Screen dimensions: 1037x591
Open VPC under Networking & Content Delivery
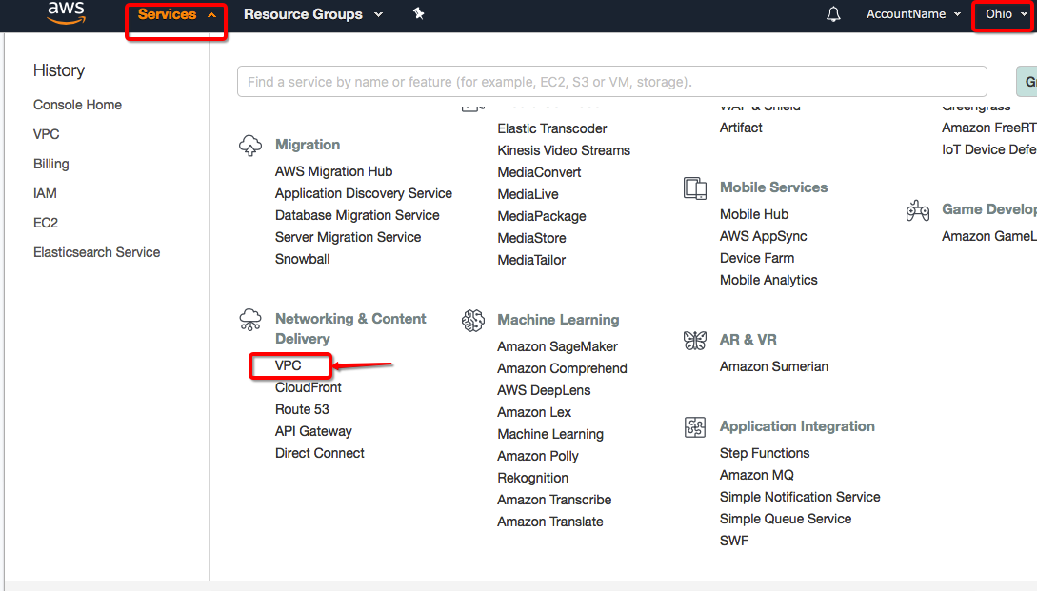[x=289, y=365]
